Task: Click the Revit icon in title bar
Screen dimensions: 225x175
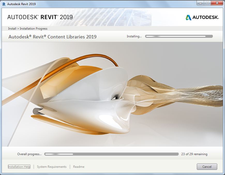Action: 4,4
